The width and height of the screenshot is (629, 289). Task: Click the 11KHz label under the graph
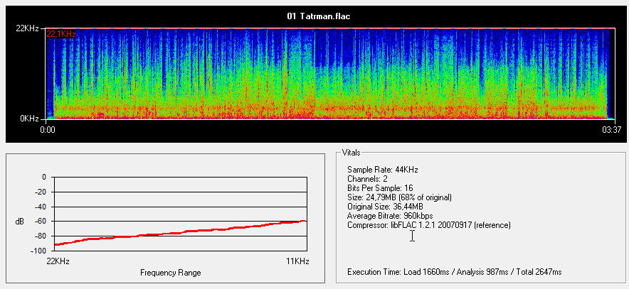297,261
